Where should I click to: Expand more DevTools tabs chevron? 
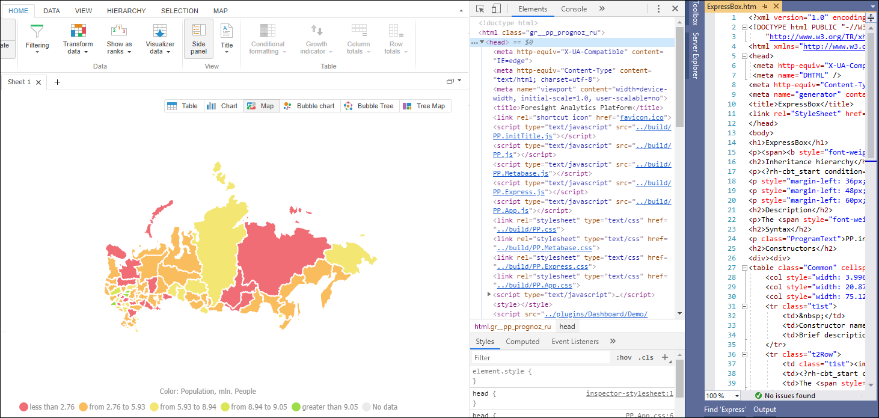pyautogui.click(x=602, y=9)
